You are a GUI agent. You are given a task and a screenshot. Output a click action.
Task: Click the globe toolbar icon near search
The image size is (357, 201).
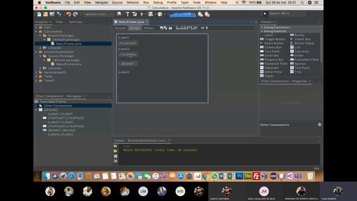click(119, 14)
